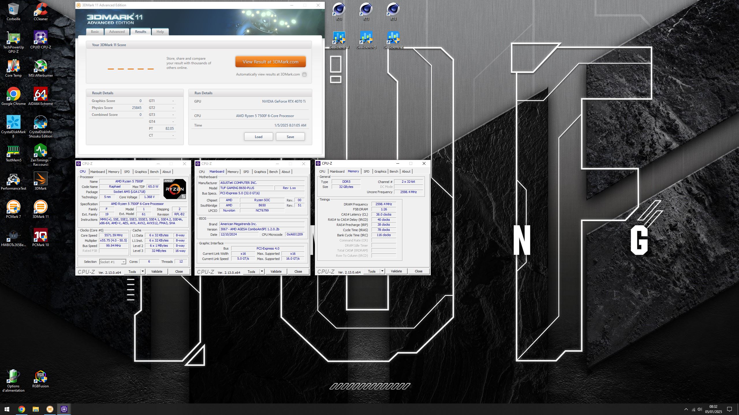Click the Save button in Run Details

click(290, 137)
